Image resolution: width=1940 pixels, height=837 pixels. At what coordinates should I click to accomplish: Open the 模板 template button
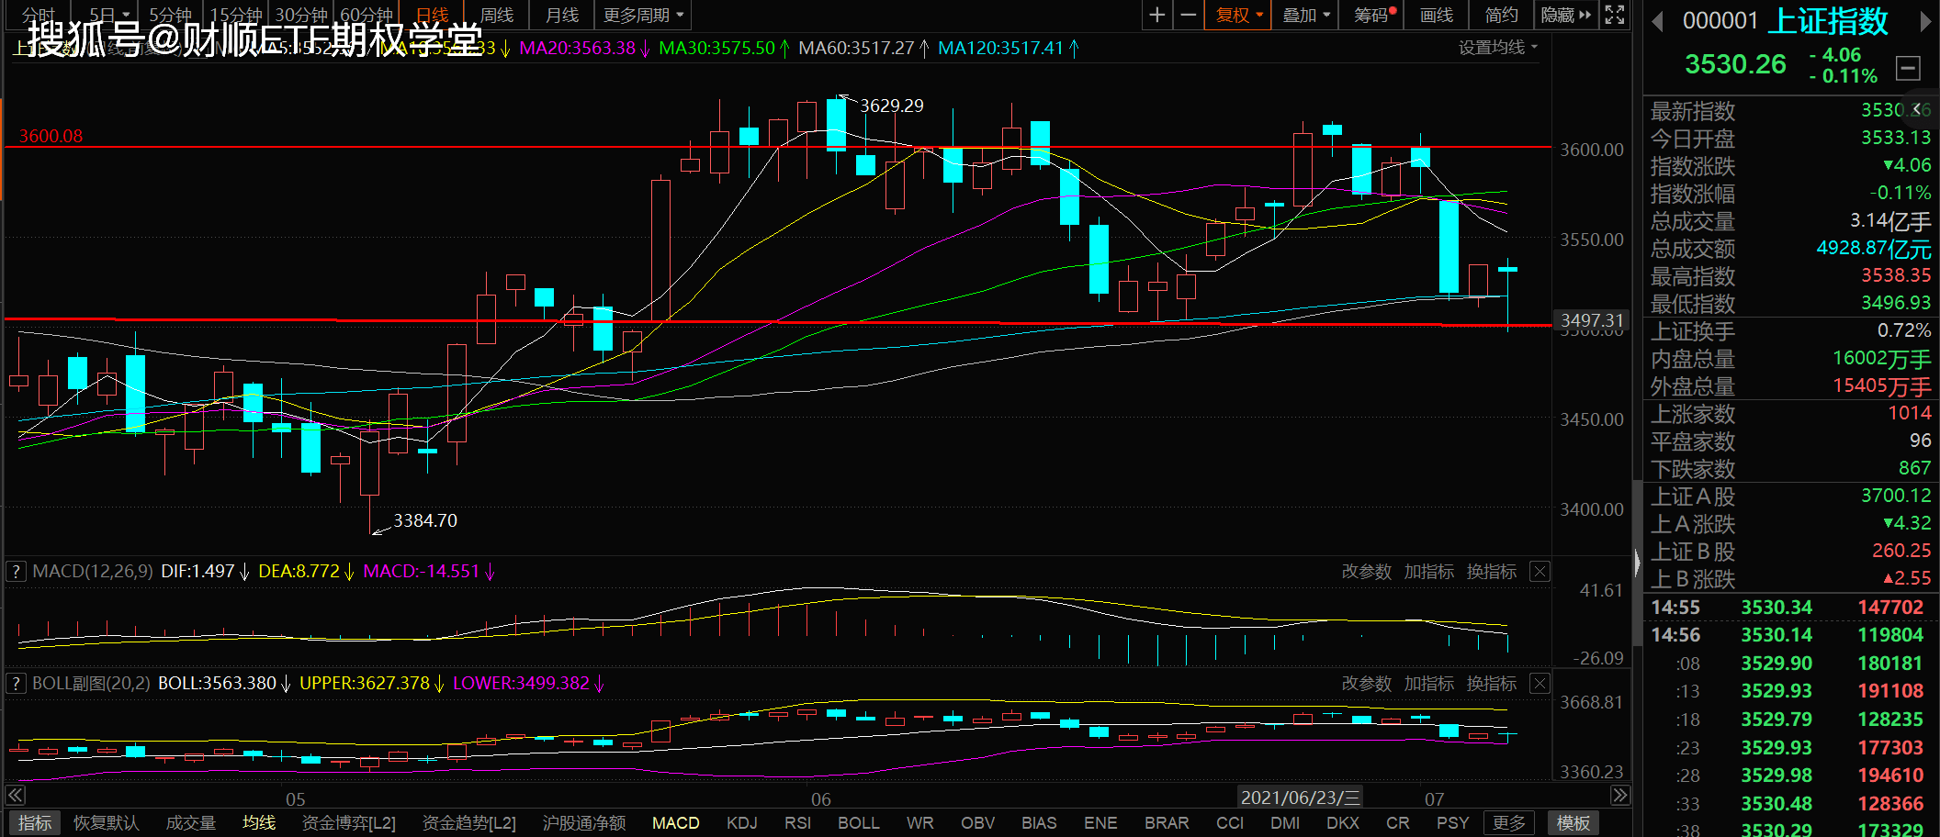pos(1573,822)
